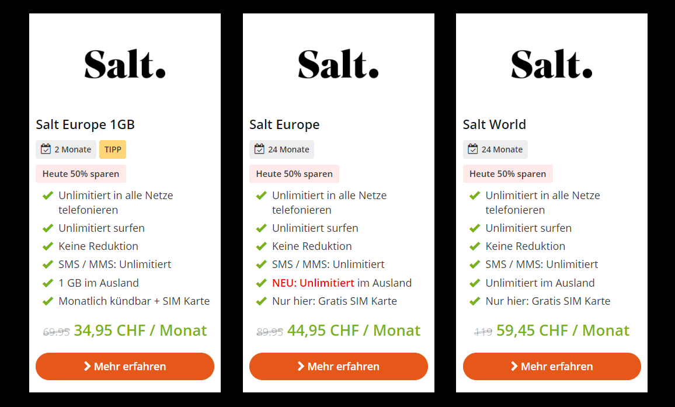
Task: Click the 59,45 CHF / Monat price
Action: (x=563, y=331)
